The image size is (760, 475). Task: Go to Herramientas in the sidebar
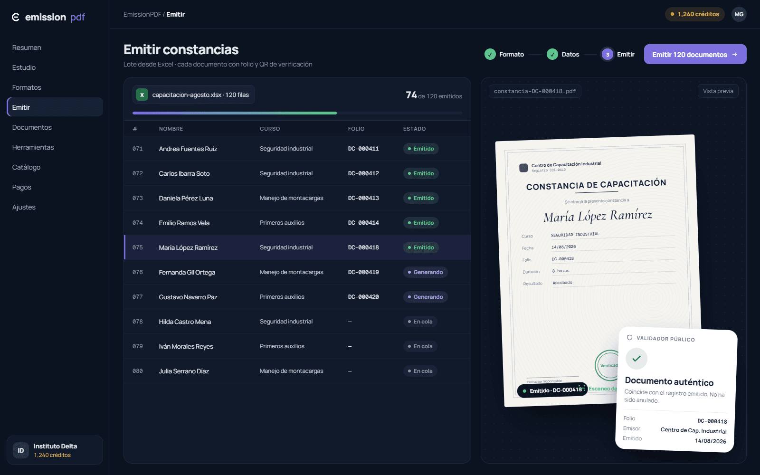(33, 147)
